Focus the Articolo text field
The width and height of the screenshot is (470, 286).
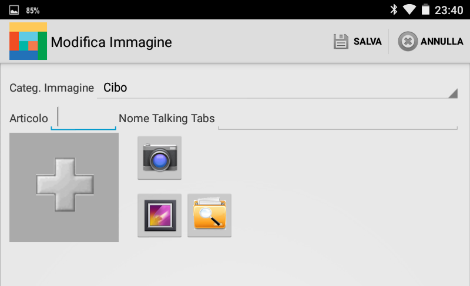coord(83,118)
